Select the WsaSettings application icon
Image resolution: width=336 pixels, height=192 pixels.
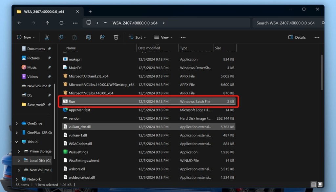(65, 152)
